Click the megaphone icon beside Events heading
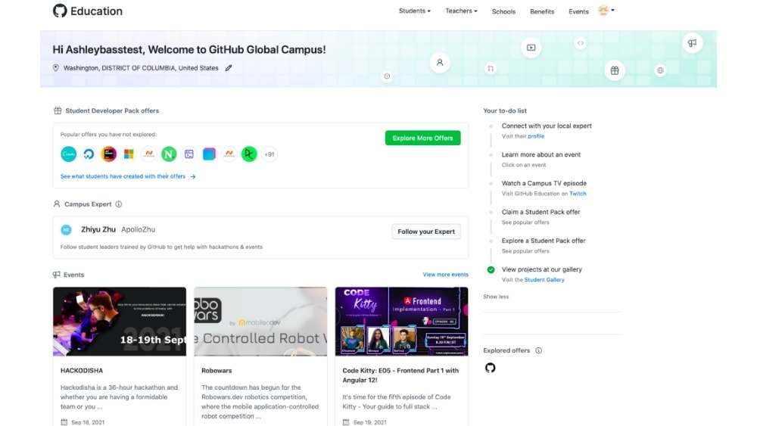Viewport: 757px width, 426px height. click(x=57, y=275)
